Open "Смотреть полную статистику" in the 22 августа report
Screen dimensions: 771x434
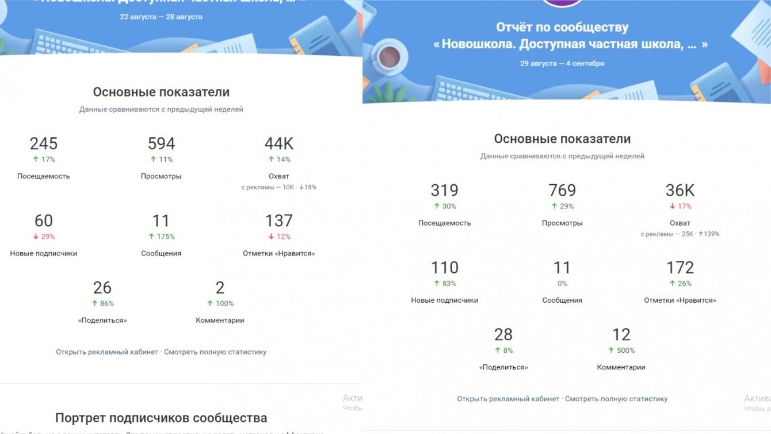point(215,352)
